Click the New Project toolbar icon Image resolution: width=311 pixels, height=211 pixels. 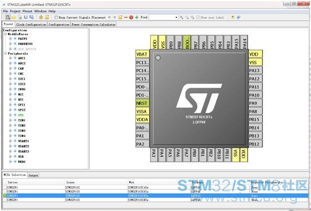click(8, 17)
